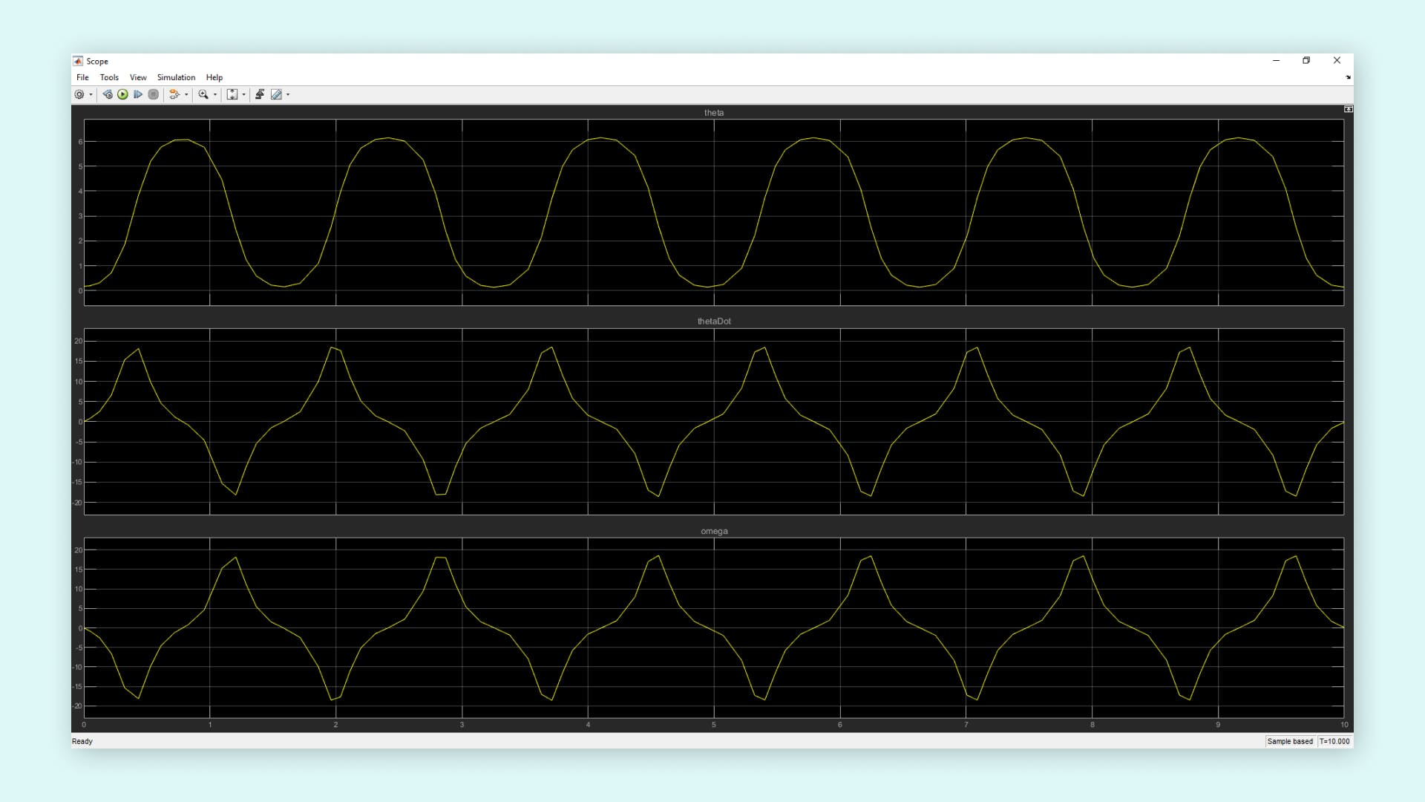Click the Stop simulation button
Image resolution: width=1425 pixels, height=802 pixels.
pos(154,94)
